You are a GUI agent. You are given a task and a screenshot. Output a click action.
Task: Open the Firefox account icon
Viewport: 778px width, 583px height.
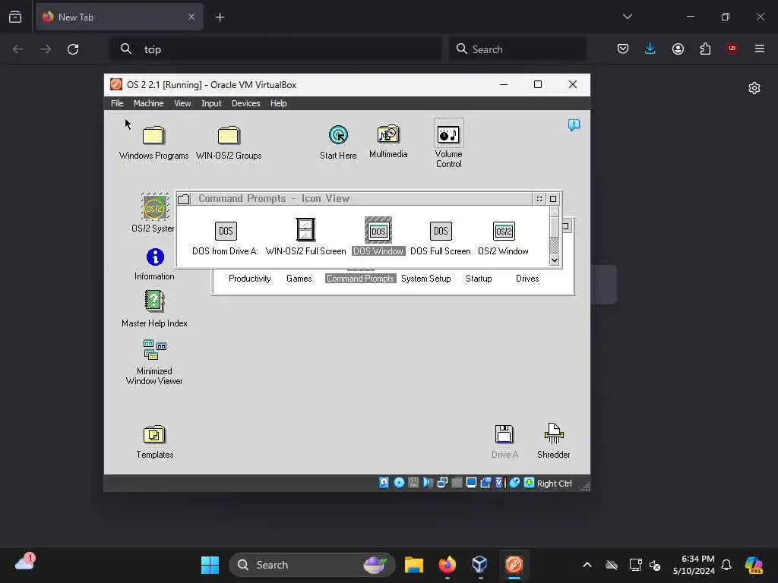tap(678, 49)
